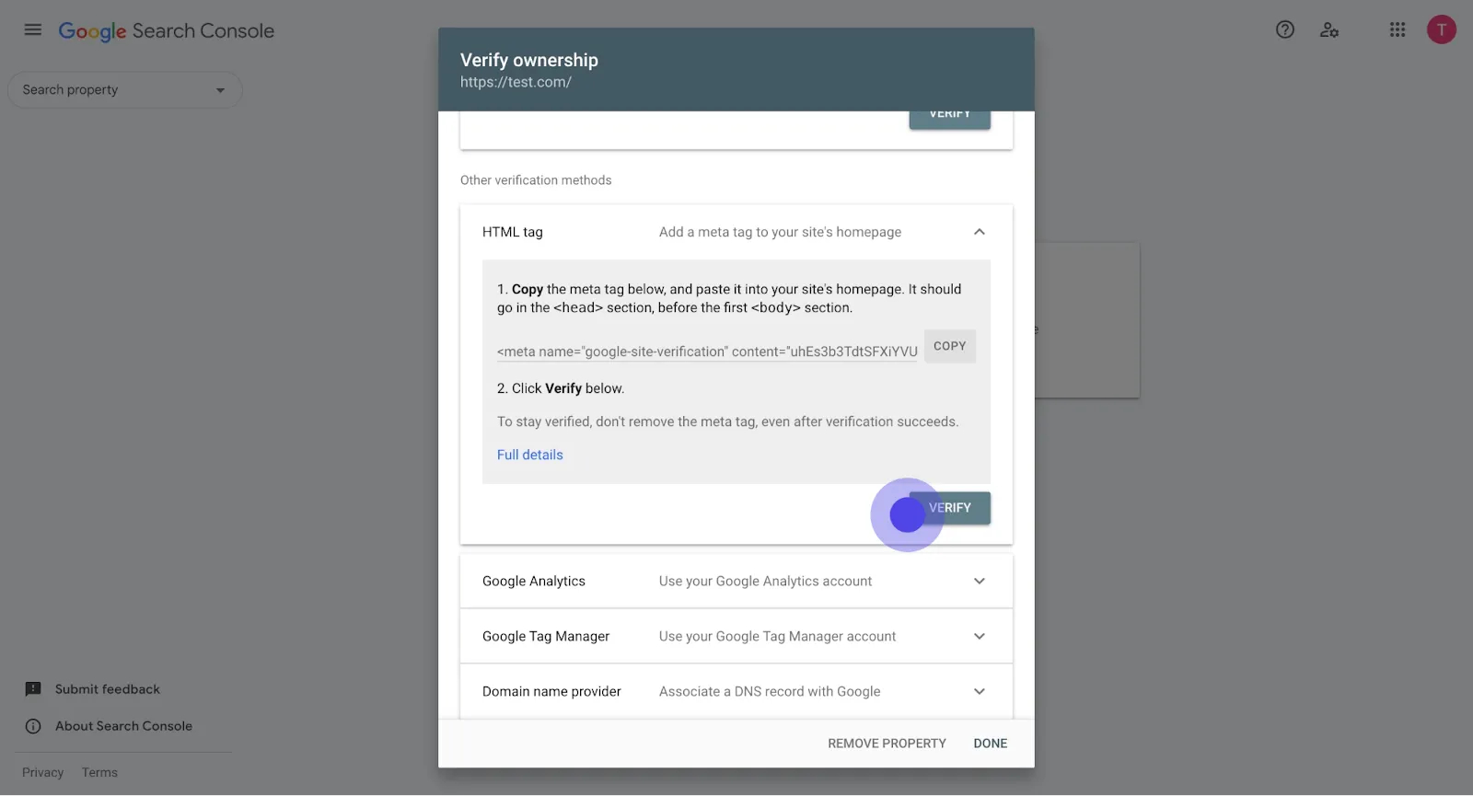Open the Privacy link
The width and height of the screenshot is (1473, 796).
pos(43,773)
